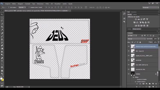Select the Horizontal Type tool
Image resolution: width=160 pixels, height=90 pixels.
tap(2, 61)
